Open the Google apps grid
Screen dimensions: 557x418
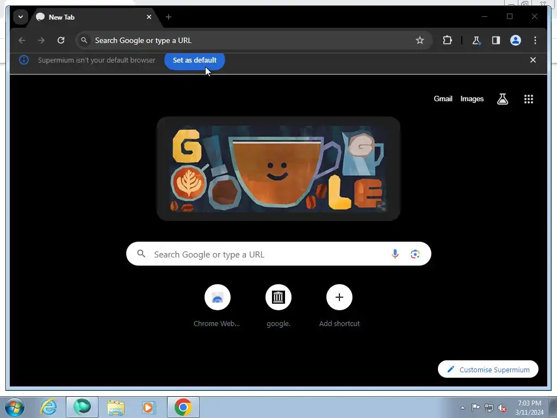coord(529,99)
